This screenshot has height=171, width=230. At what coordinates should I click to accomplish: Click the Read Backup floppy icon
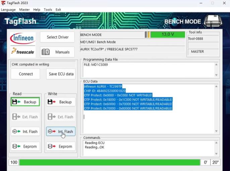pyautogui.click(x=16, y=102)
